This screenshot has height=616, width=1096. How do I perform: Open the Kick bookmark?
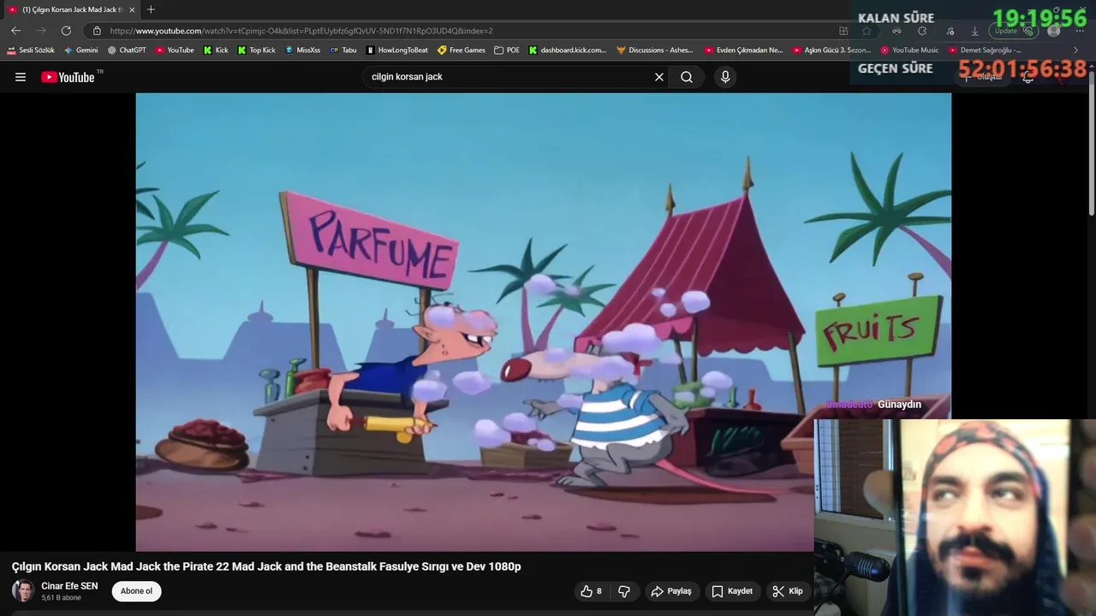tap(216, 50)
